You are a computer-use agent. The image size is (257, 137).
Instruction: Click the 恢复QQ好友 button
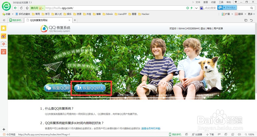90,88
